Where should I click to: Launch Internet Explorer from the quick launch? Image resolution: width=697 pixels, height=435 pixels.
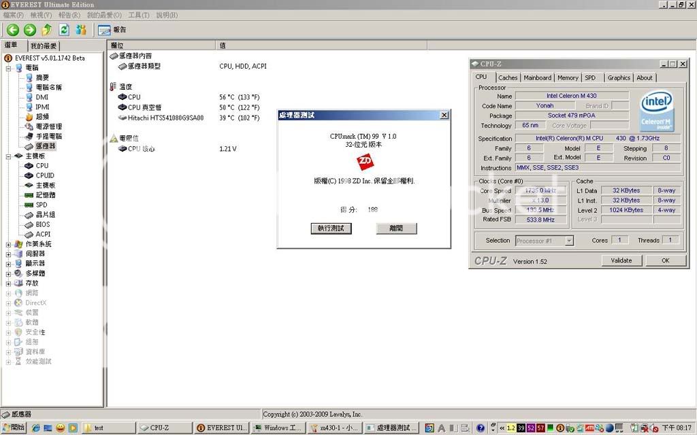coord(35,428)
